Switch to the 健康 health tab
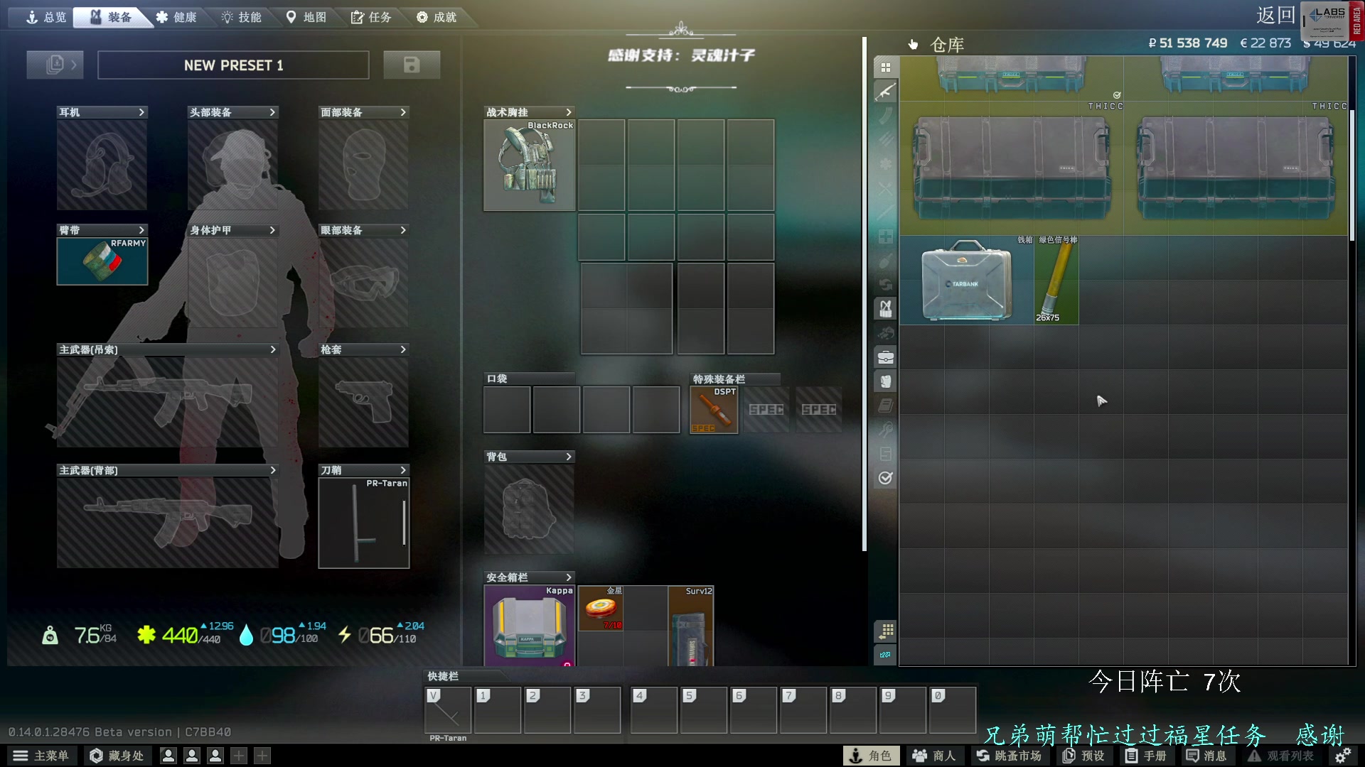This screenshot has width=1365, height=767. (x=176, y=17)
